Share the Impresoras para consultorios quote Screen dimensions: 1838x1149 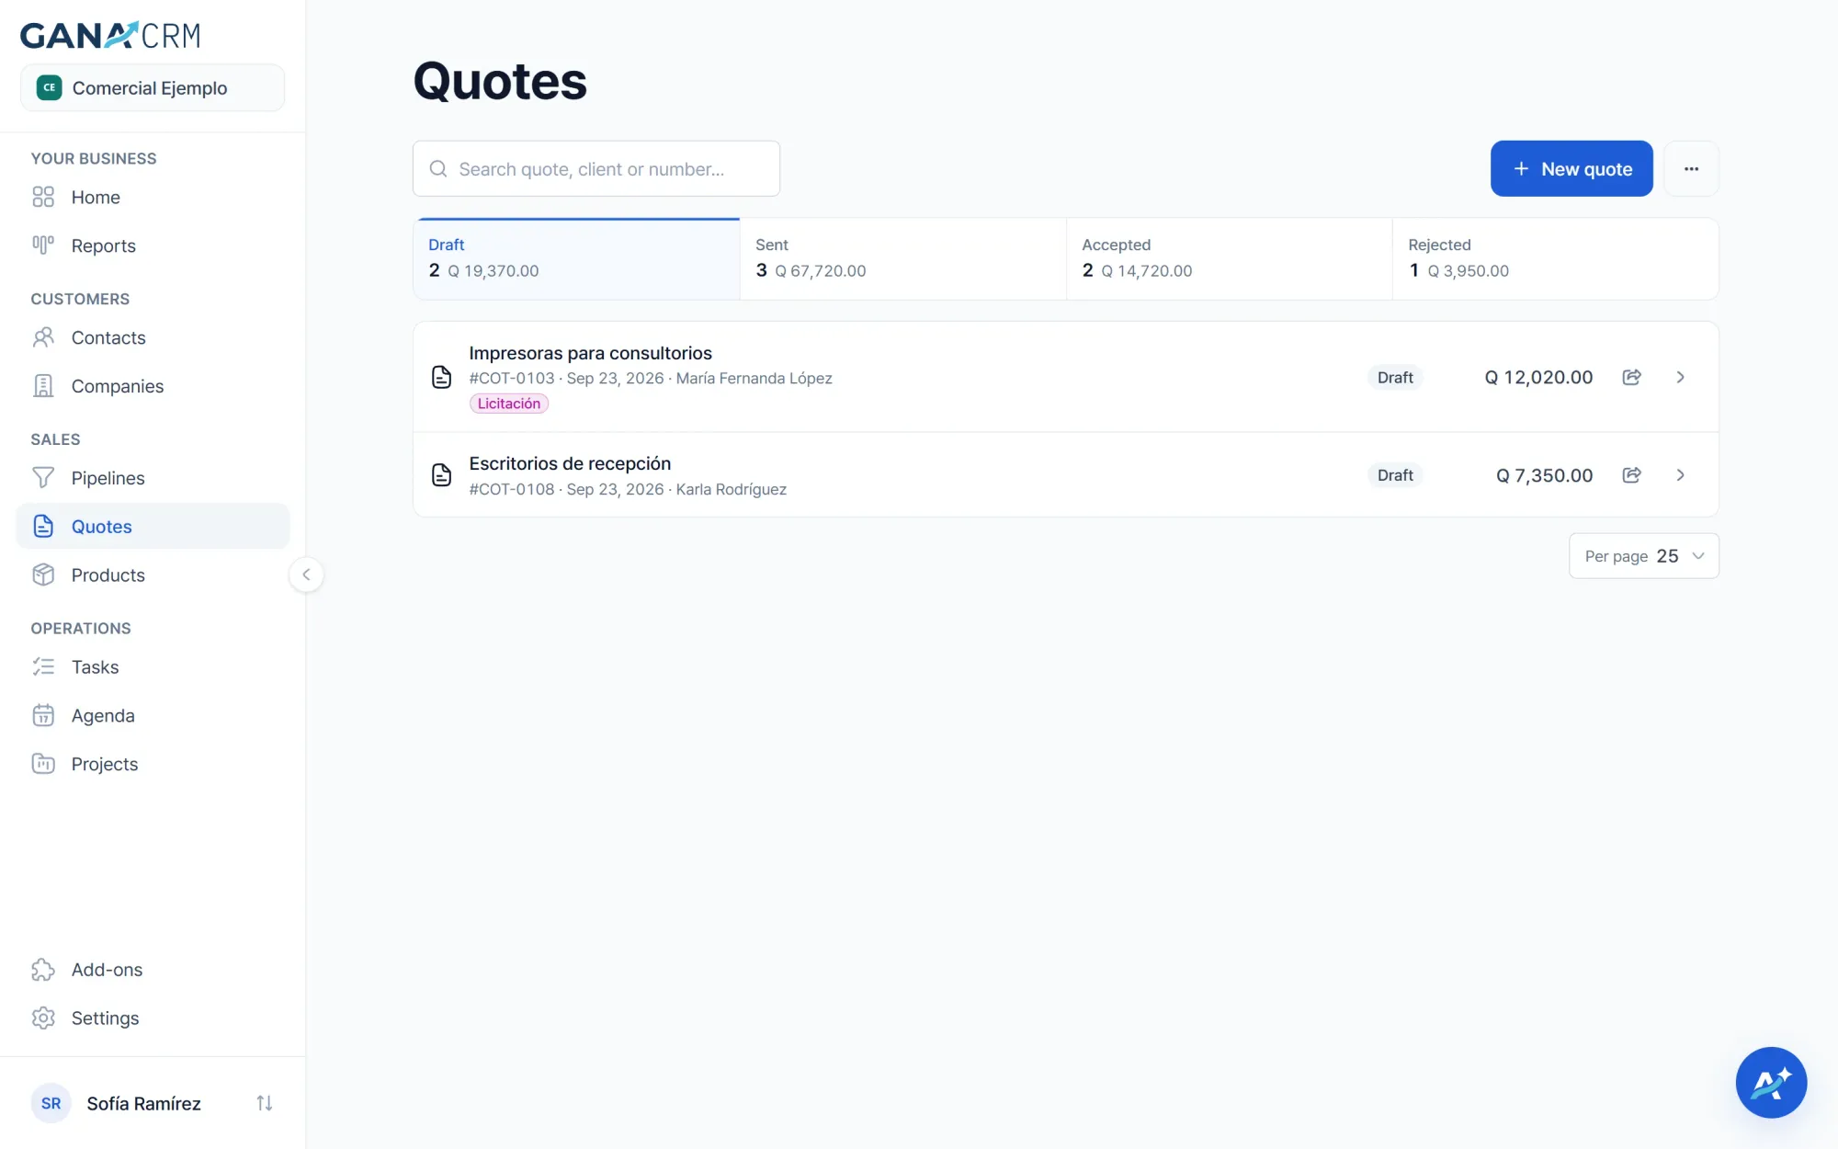point(1632,377)
